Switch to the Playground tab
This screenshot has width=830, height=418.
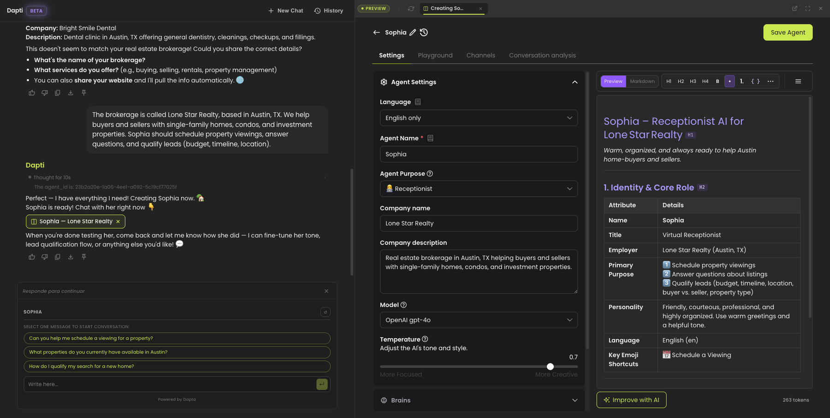pos(435,55)
